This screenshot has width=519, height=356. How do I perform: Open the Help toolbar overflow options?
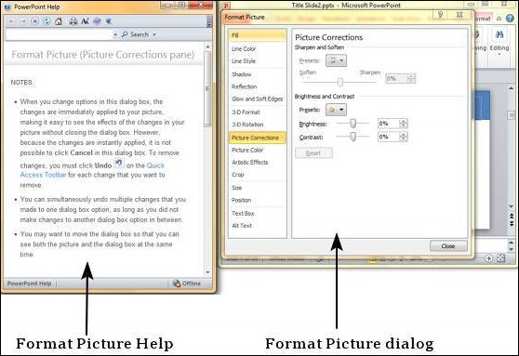point(209,22)
